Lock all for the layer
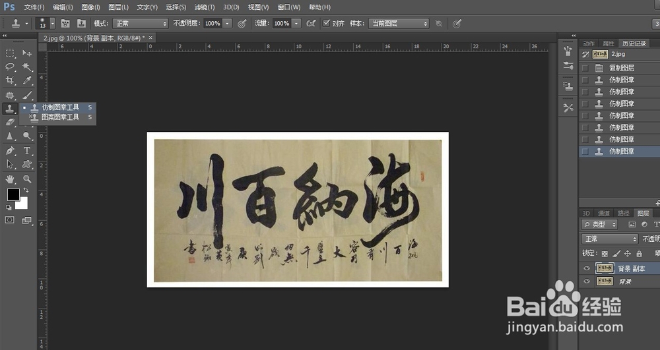This screenshot has width=660, height=350. [639, 253]
